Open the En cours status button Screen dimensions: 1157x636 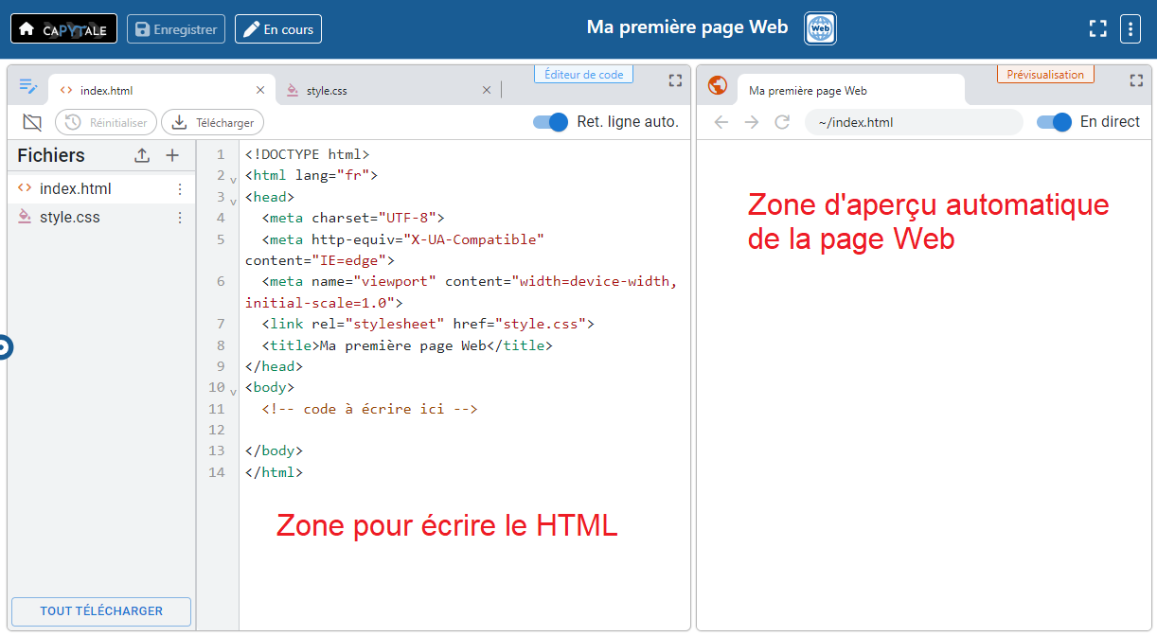[x=278, y=28]
